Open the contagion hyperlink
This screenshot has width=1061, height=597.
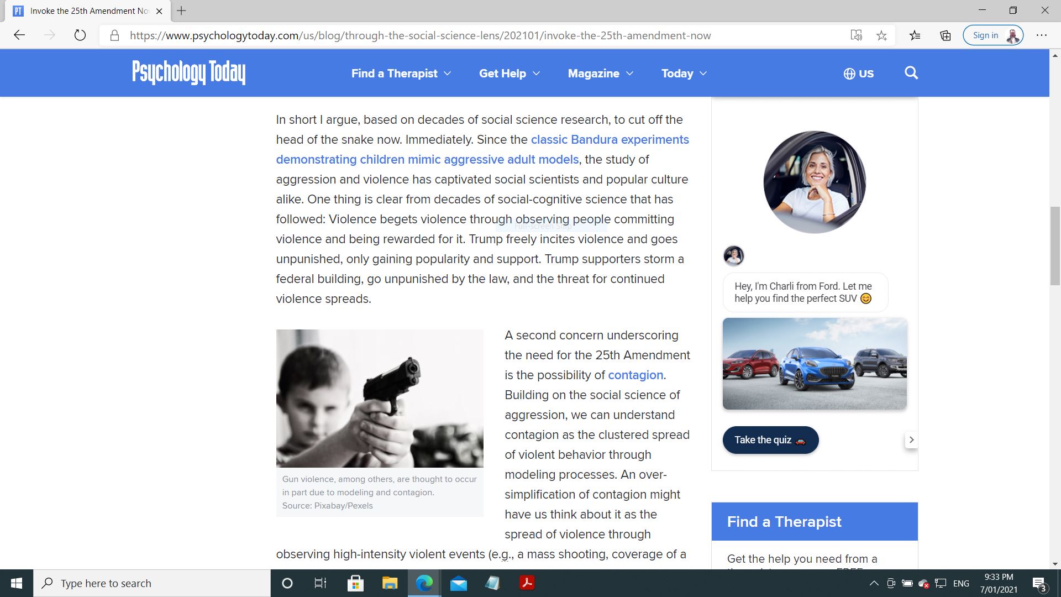[635, 375]
